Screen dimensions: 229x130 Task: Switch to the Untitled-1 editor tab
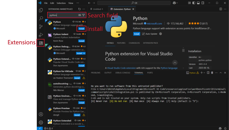(x=97, y=9)
